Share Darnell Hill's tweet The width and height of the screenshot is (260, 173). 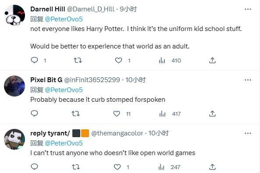point(212,60)
